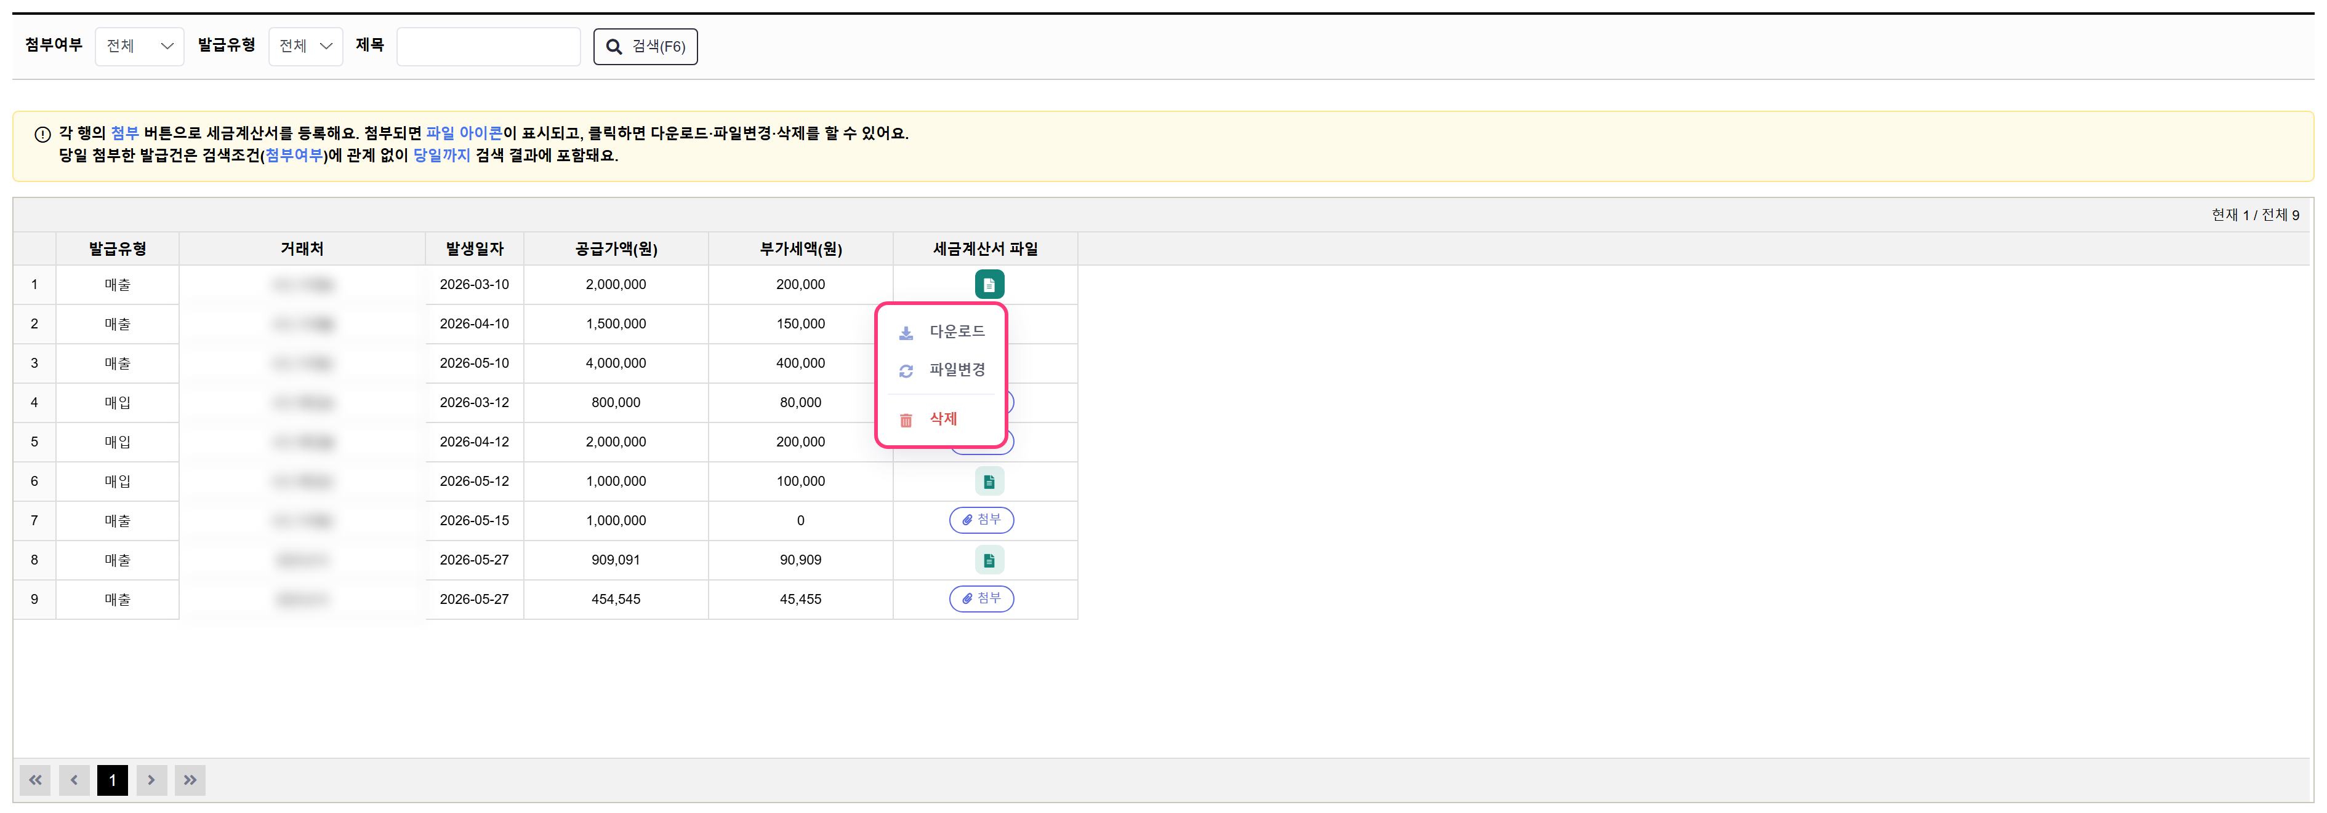
Task: Select the supply amount cell 454,545
Action: click(x=616, y=599)
